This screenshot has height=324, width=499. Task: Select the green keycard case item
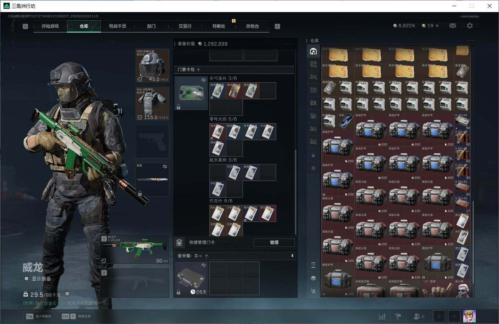point(191,93)
